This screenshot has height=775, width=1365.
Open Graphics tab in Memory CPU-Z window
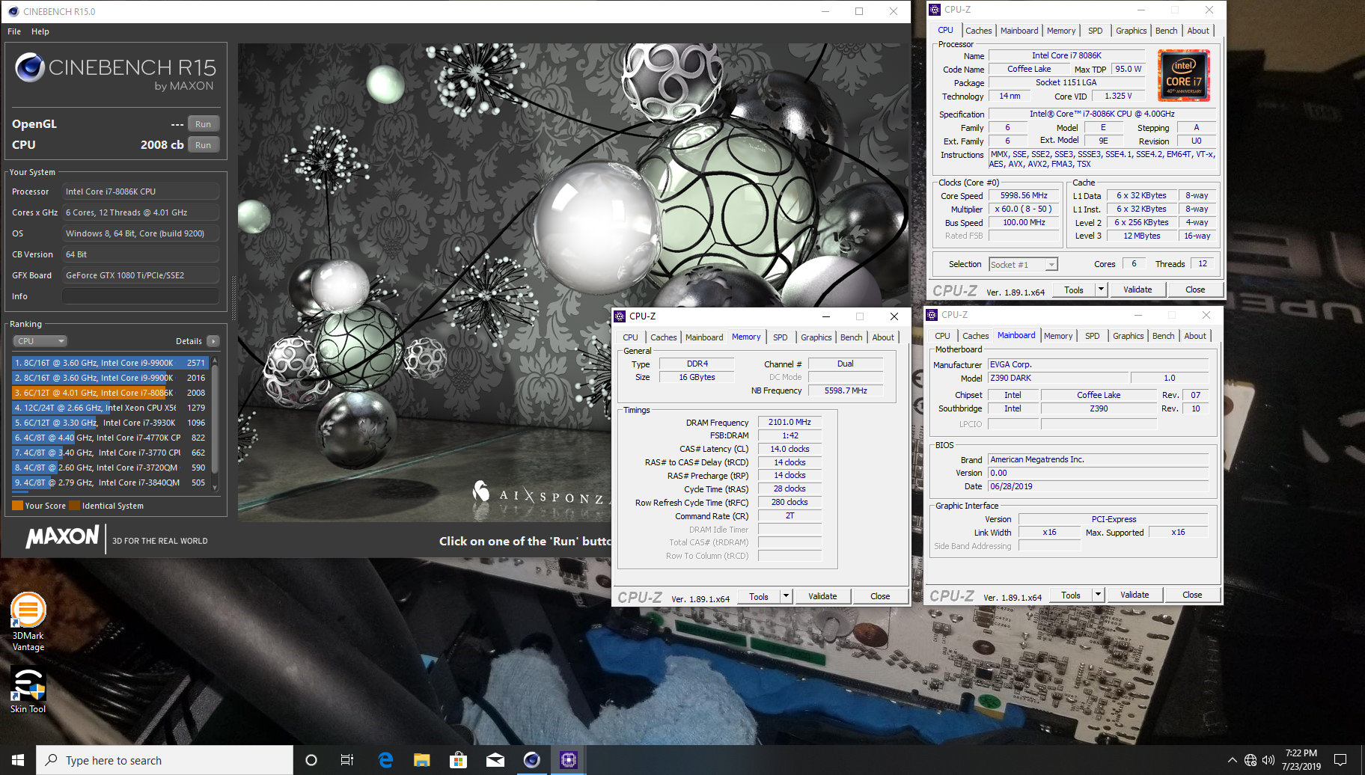(x=816, y=337)
